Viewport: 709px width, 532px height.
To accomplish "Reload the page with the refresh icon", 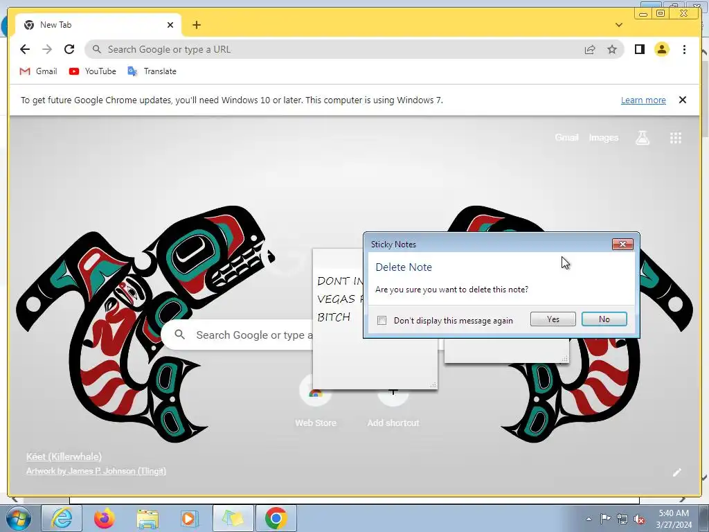I will point(69,49).
